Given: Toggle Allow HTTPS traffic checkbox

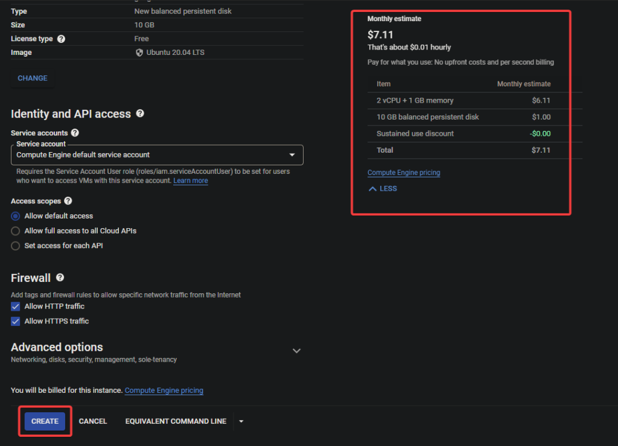Looking at the screenshot, I should pos(16,322).
